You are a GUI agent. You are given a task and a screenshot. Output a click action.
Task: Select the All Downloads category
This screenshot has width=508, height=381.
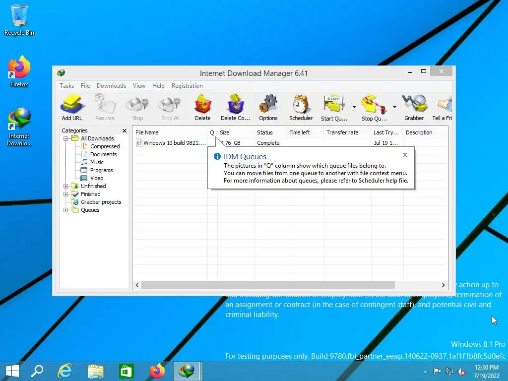[97, 138]
